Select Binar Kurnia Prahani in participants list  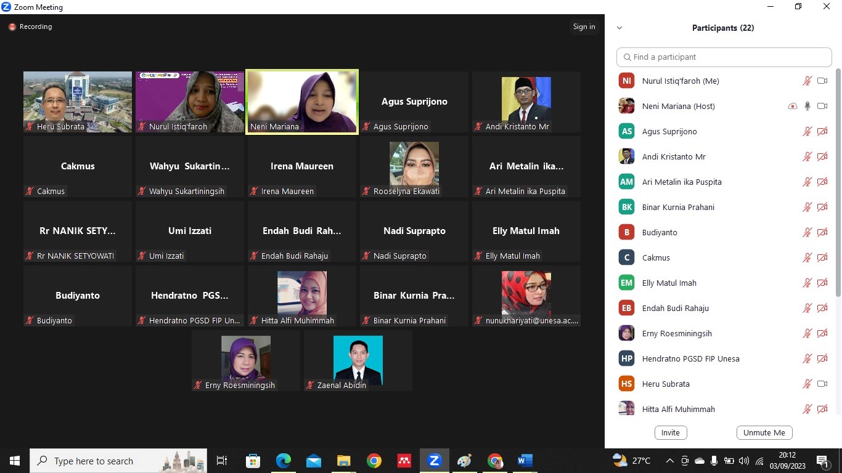pos(678,207)
